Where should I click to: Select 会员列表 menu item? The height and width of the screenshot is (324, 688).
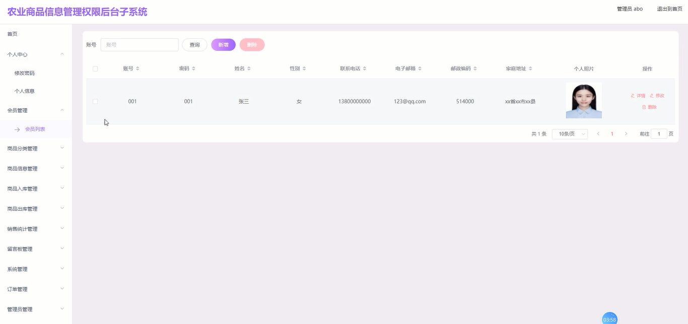coord(35,129)
